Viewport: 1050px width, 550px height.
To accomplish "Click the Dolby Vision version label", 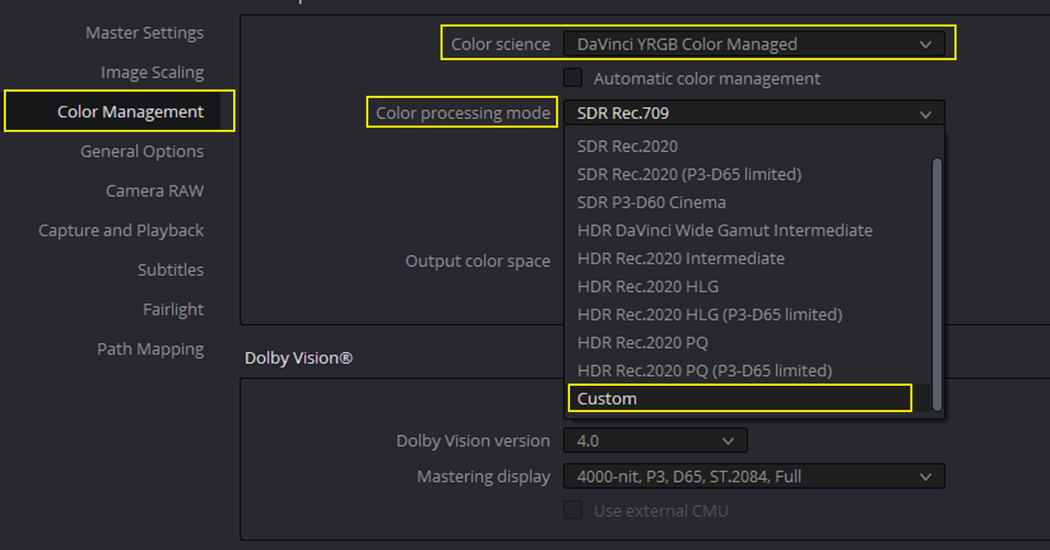I will (473, 441).
